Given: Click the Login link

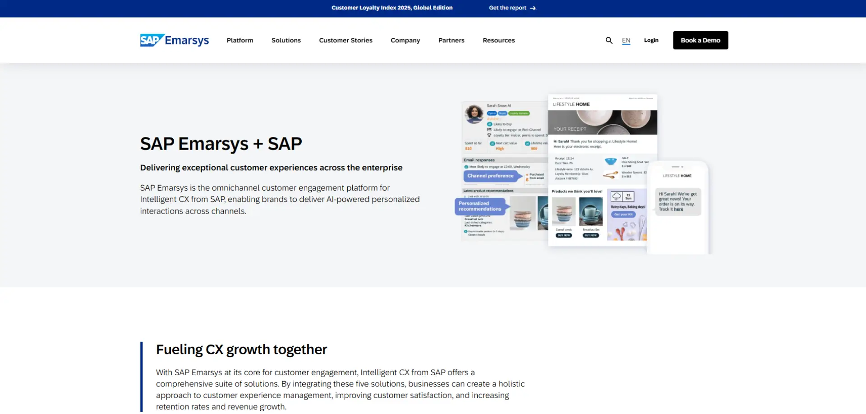Looking at the screenshot, I should 651,40.
